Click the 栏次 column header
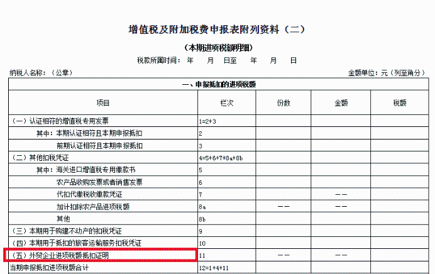Viewport: 435px width, 274px height. (227, 103)
